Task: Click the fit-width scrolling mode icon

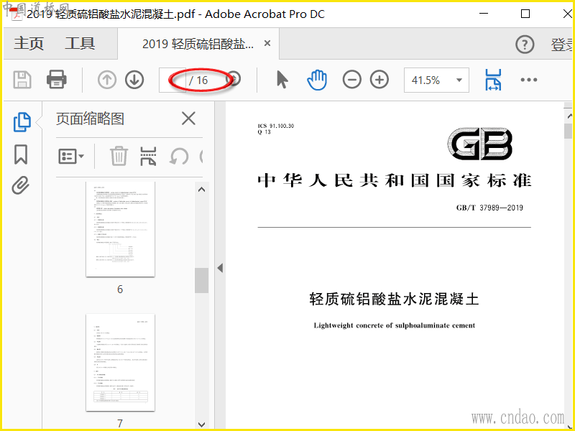Action: click(x=493, y=80)
